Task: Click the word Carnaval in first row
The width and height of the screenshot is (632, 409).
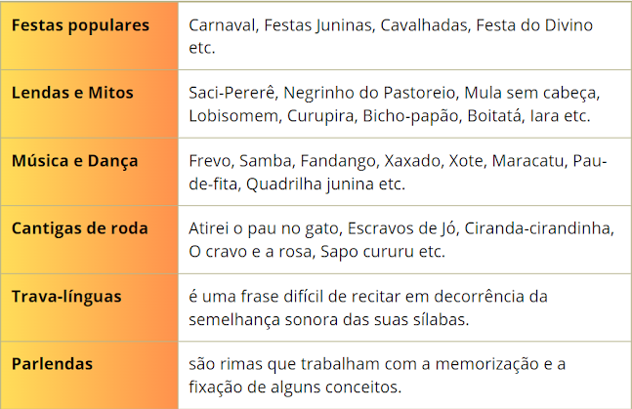Action: pos(223,25)
